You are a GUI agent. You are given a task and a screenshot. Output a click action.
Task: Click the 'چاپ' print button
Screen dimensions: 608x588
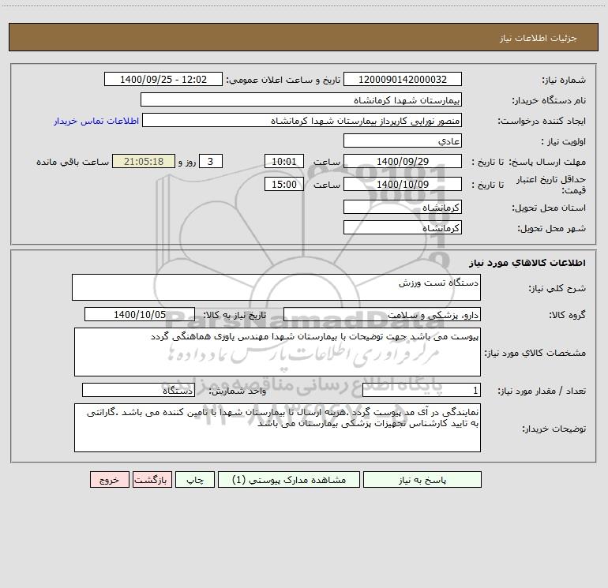pos(195,479)
